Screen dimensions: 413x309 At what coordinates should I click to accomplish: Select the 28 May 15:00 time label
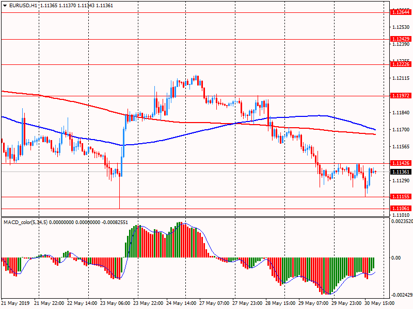point(281,303)
